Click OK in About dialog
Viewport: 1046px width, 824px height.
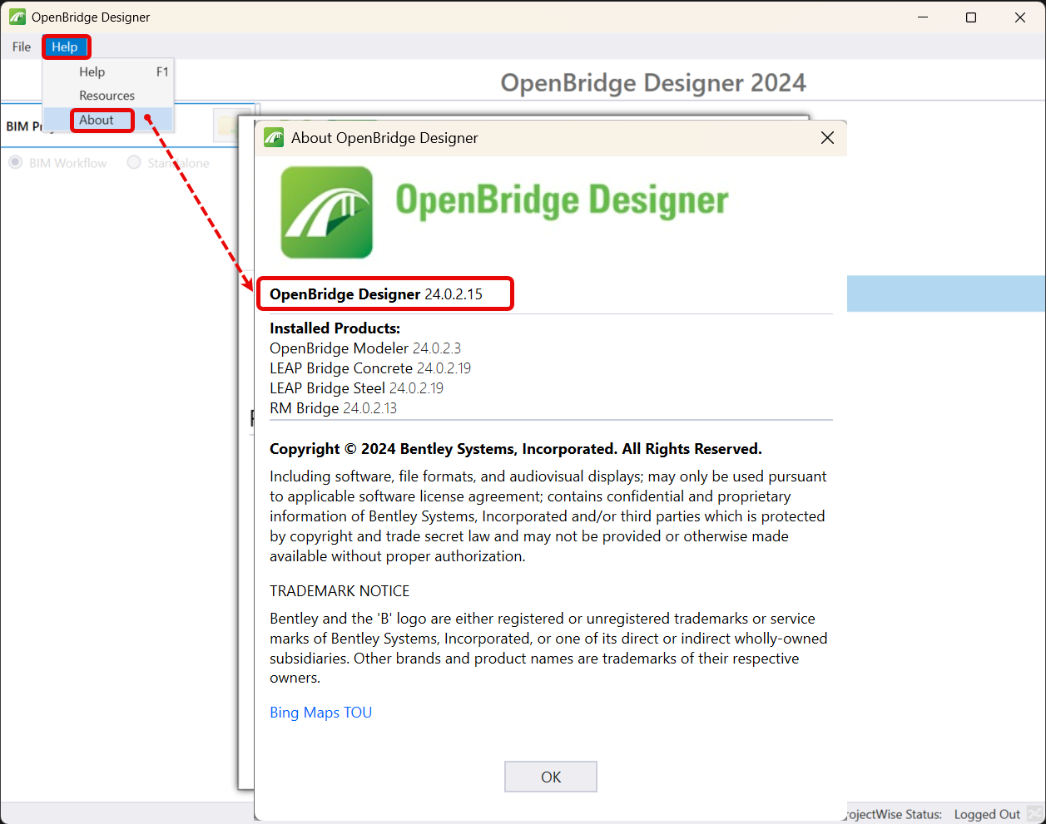tap(551, 777)
